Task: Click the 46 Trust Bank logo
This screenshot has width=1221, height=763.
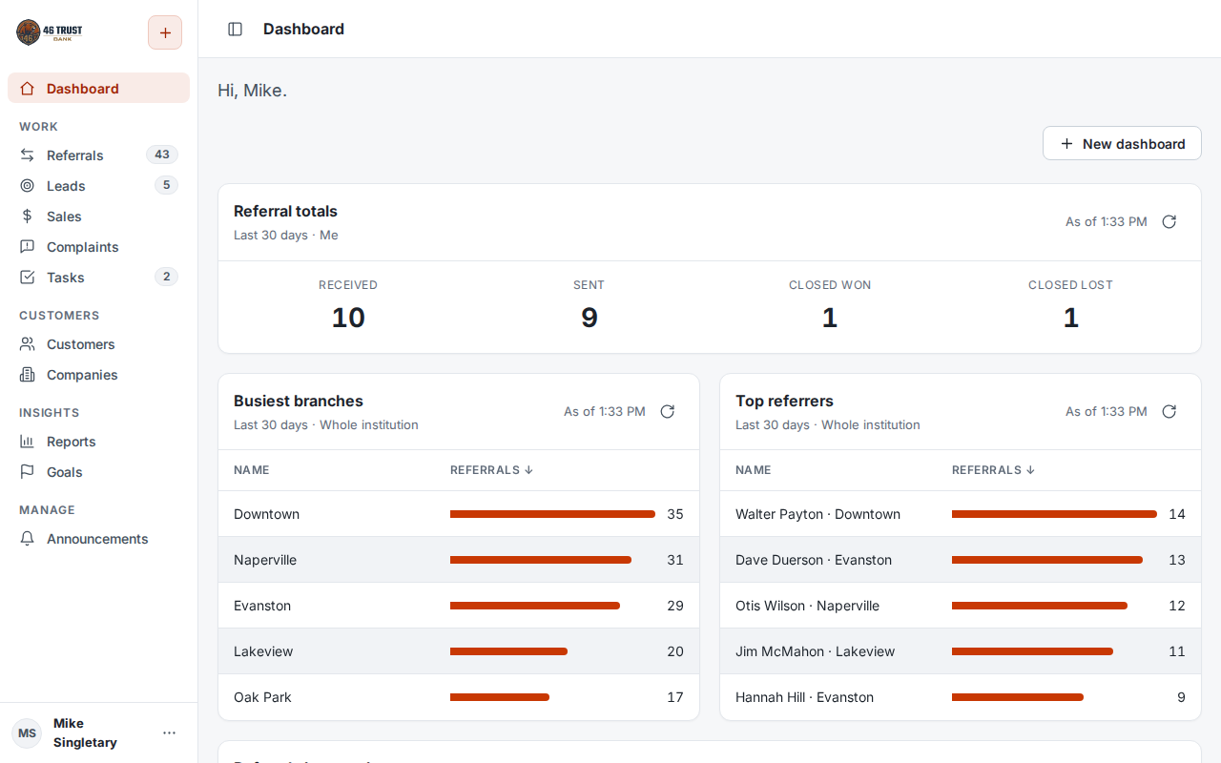Action: [50, 32]
